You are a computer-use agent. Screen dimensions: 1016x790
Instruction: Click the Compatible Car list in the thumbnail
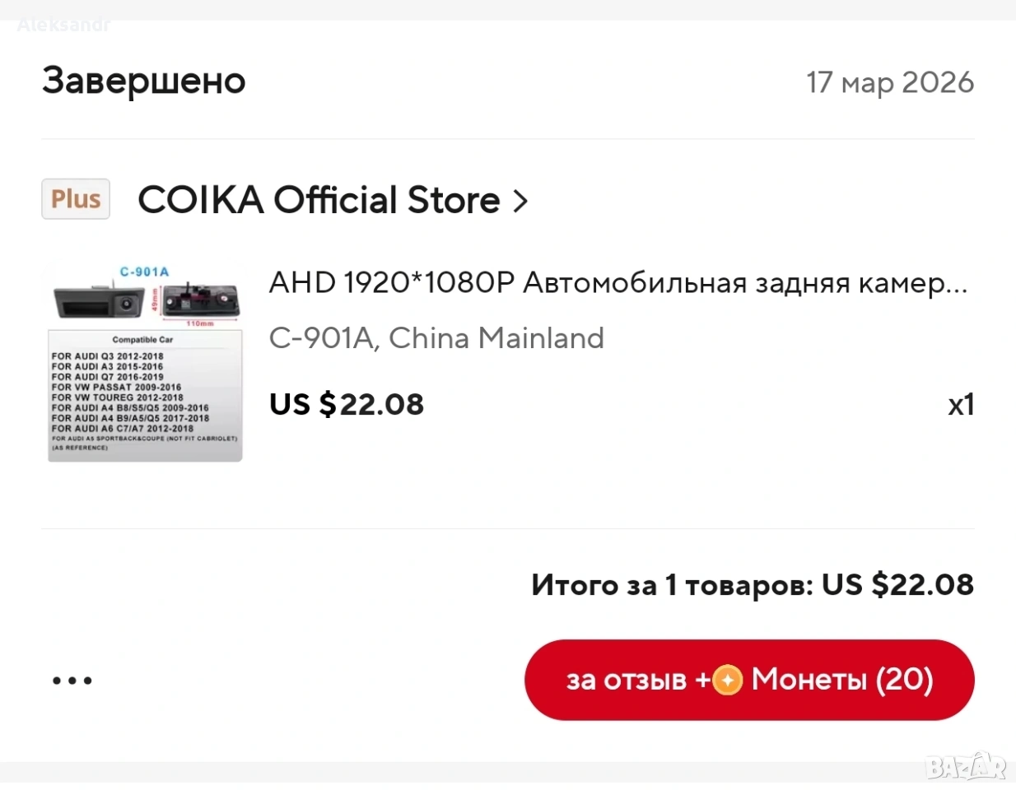click(144, 395)
